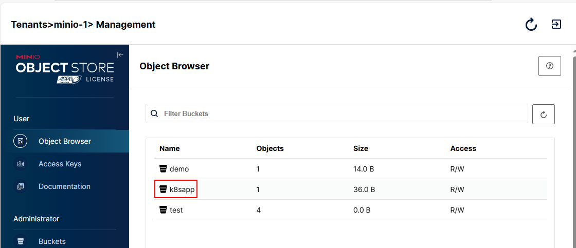Click the Object Browser sidebar icon
576x248 pixels.
[x=20, y=141]
